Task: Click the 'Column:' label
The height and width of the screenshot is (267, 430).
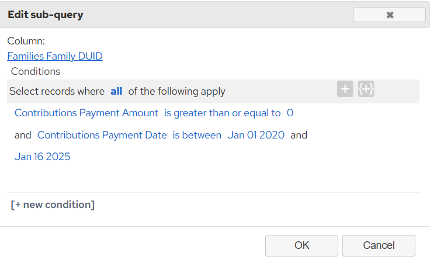Action: point(26,41)
